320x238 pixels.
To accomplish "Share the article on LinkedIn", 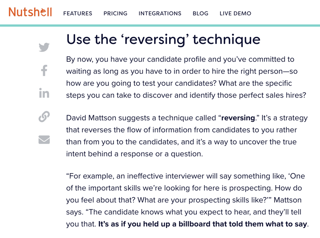I will (44, 93).
